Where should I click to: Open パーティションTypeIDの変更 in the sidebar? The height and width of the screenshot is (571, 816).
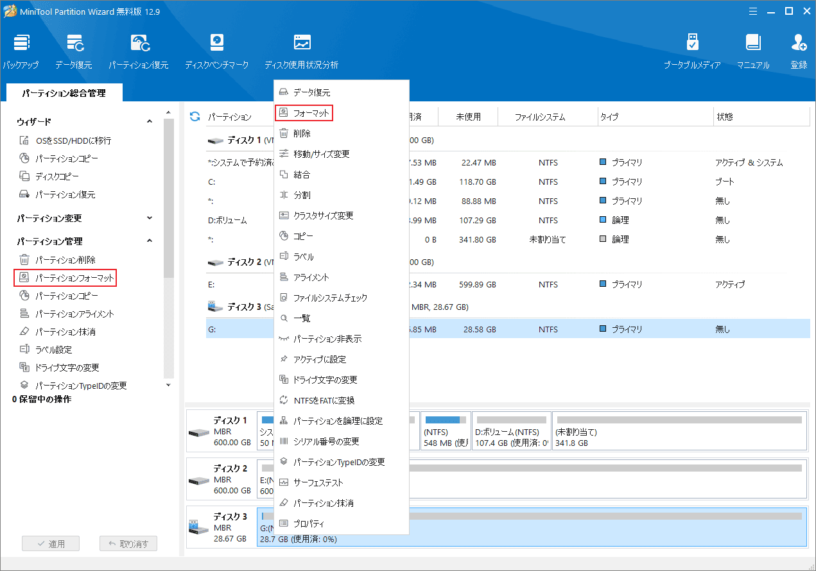pos(73,386)
